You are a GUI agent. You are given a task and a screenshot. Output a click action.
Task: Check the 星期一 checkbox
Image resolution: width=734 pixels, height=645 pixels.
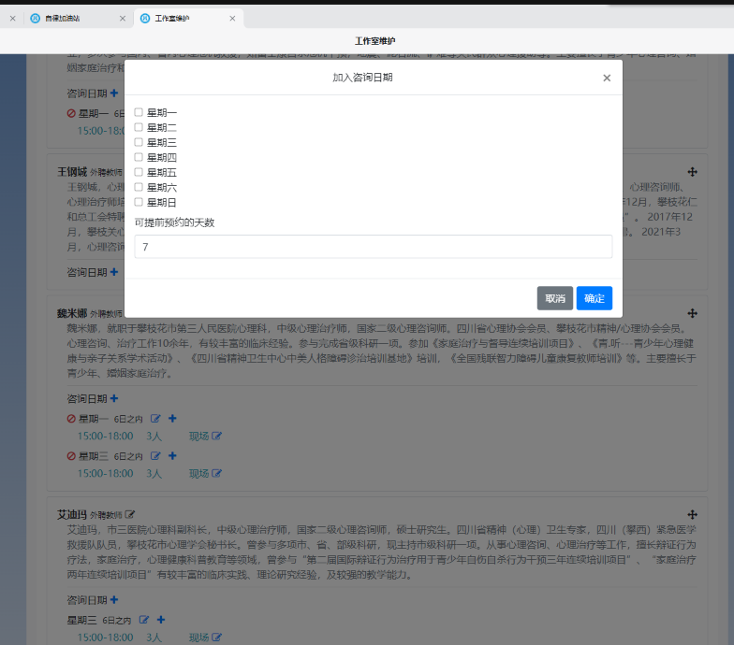[139, 112]
